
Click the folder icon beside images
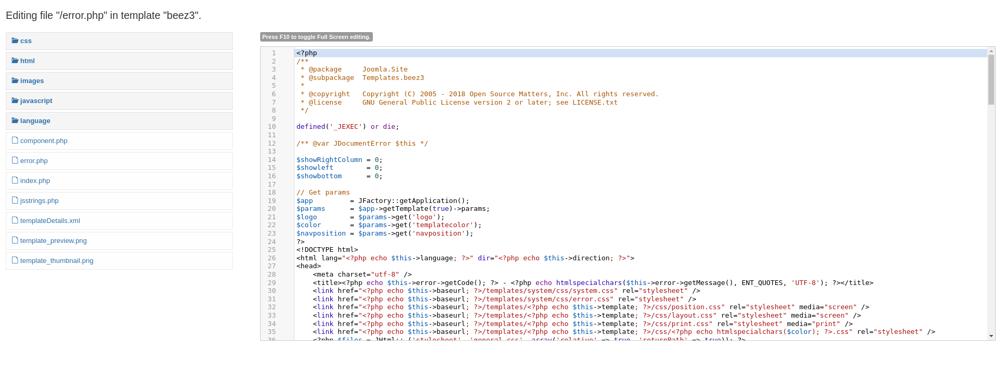coord(15,80)
